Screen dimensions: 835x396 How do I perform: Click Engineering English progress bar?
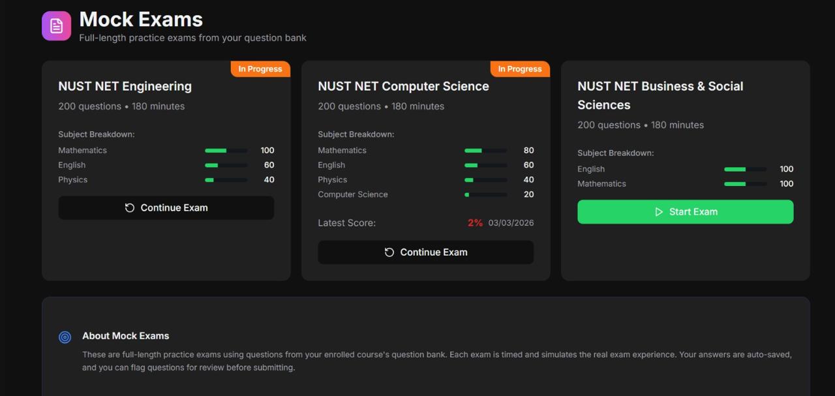click(x=226, y=165)
